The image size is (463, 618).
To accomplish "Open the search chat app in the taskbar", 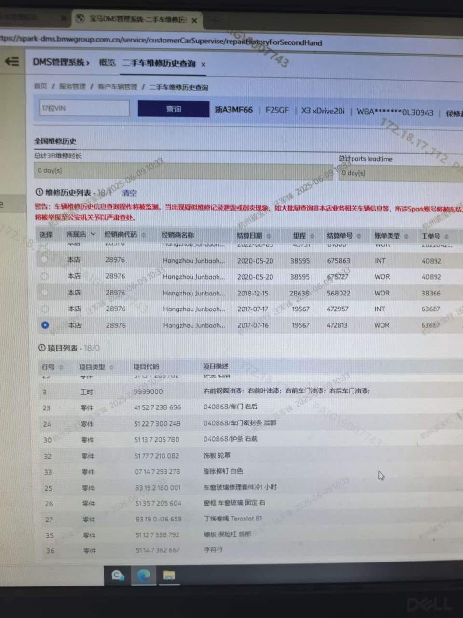I will coord(118,575).
